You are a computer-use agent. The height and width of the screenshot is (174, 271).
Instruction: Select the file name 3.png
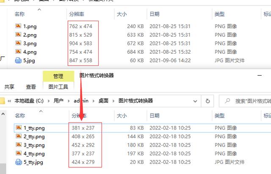pos(30,43)
